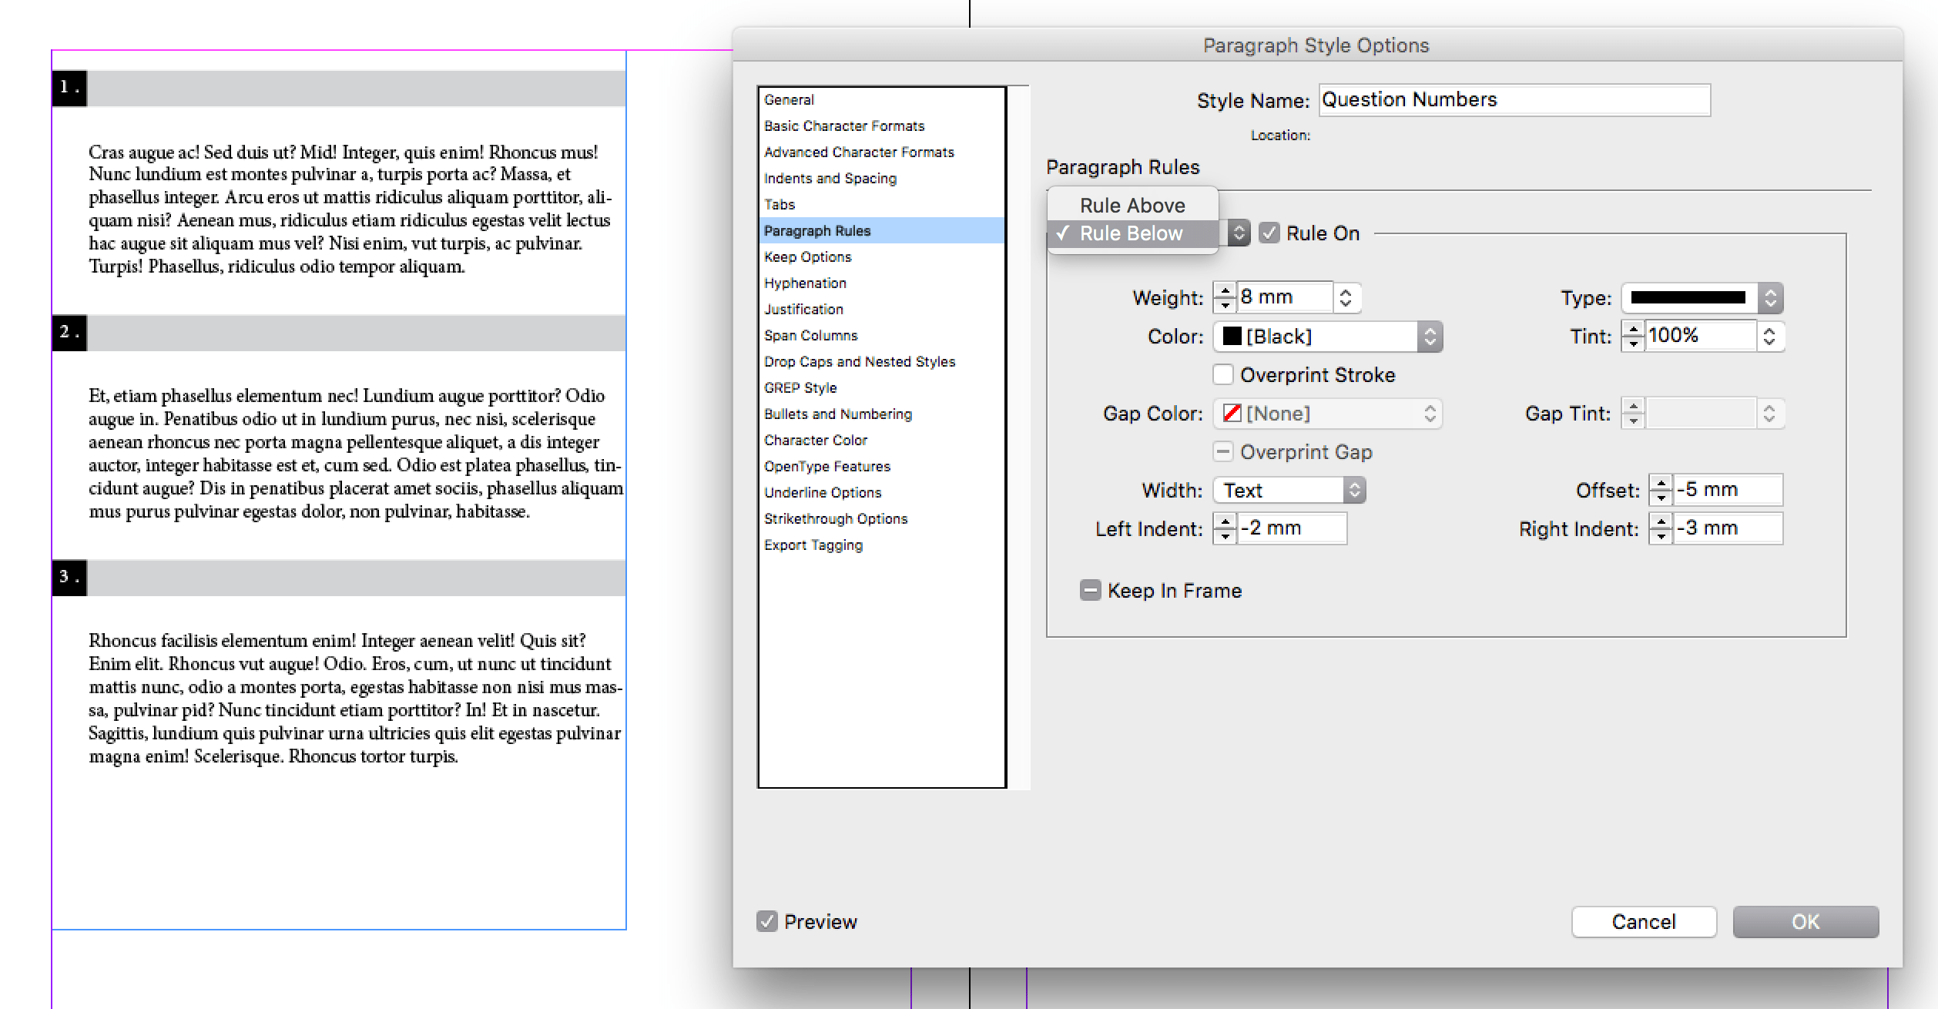
Task: Open Indents and Spacing section
Action: (x=830, y=178)
